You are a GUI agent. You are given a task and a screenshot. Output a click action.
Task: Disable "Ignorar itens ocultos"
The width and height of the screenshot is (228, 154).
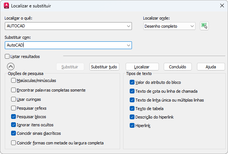[14, 125]
